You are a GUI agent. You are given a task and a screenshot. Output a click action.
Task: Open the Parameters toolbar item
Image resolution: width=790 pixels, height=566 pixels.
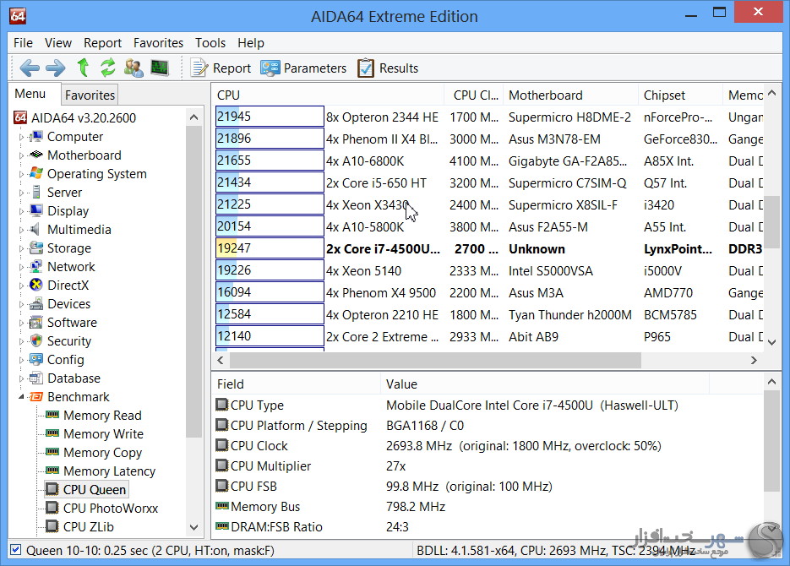[303, 68]
